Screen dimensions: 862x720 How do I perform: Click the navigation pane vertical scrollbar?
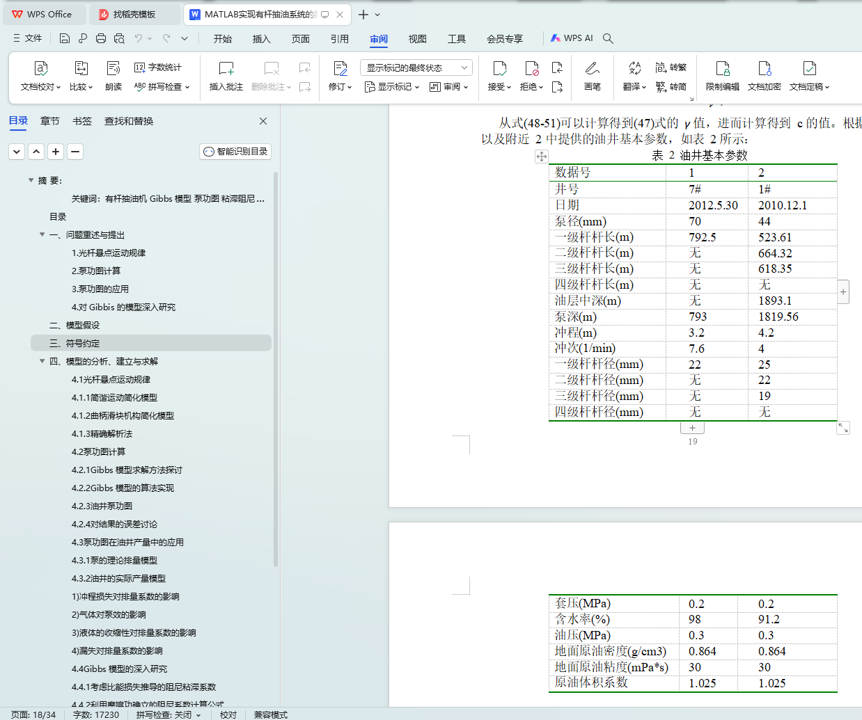point(276,369)
